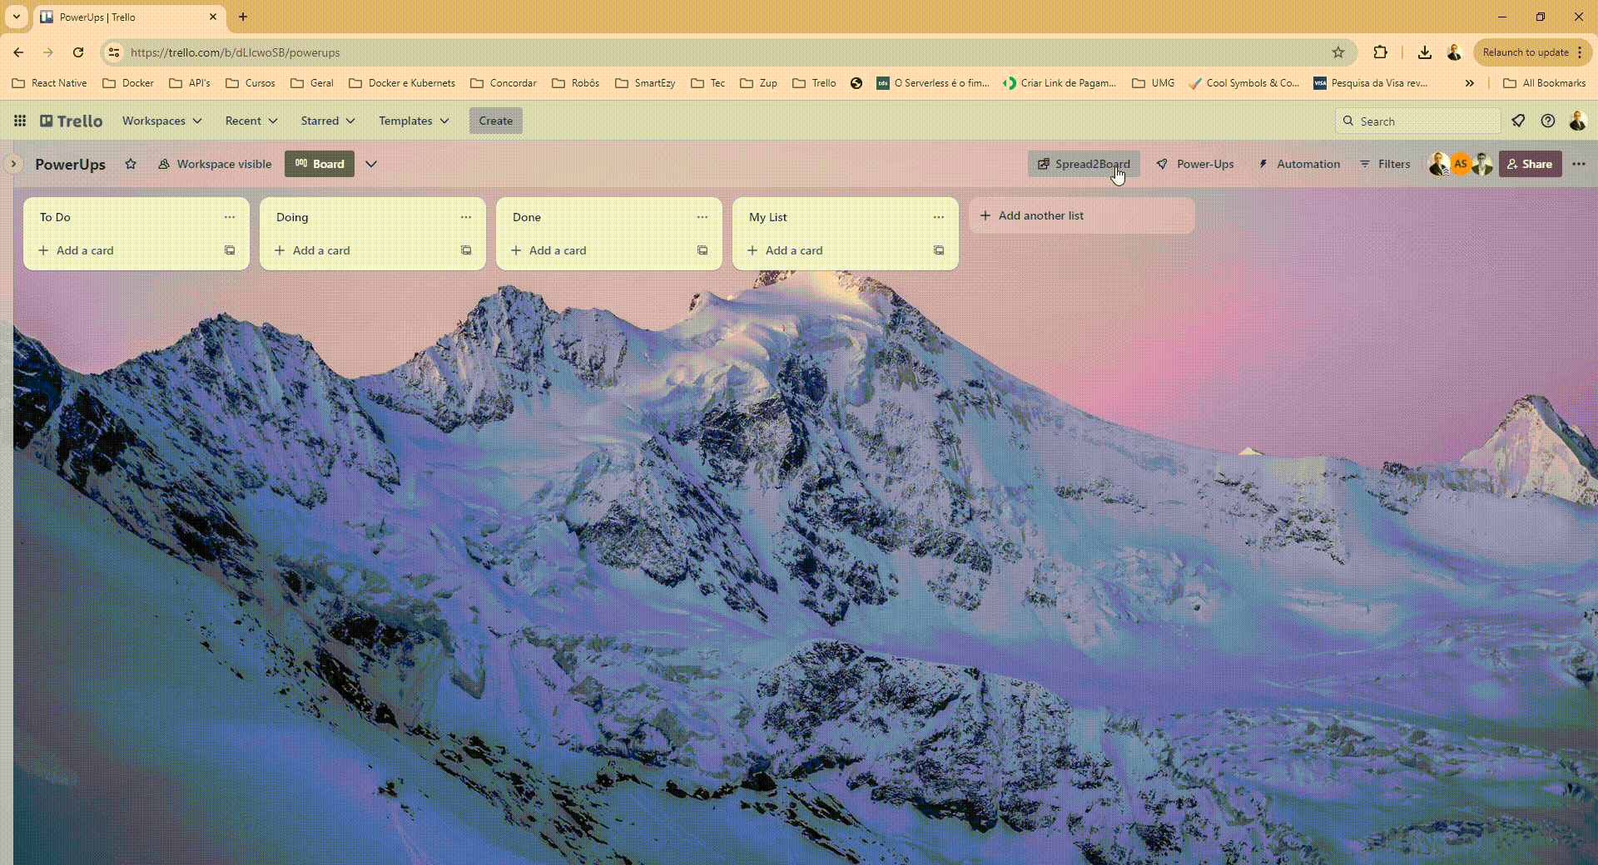1598x865 pixels.
Task: Open the Trello apps grid icon
Action: click(19, 121)
